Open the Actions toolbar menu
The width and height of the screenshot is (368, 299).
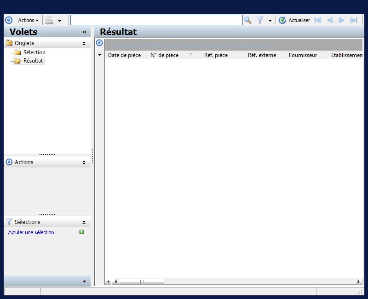(28, 20)
